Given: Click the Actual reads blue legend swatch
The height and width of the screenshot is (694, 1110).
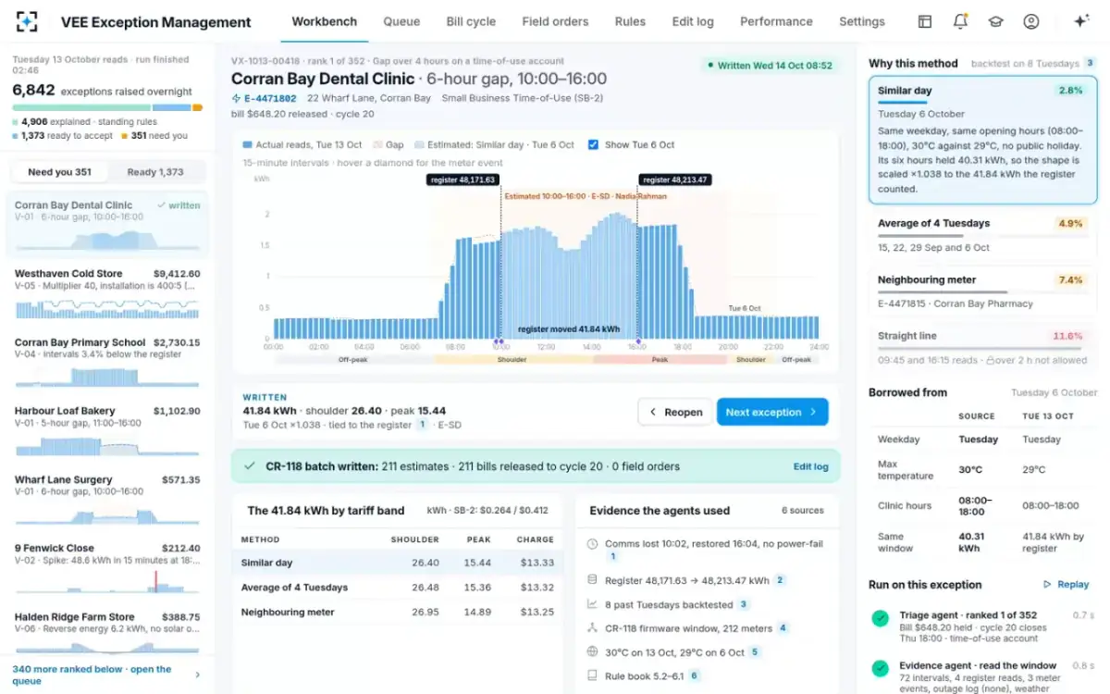Looking at the screenshot, I should 247,144.
